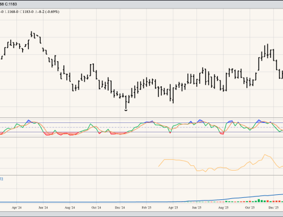
Task: Click the 'L1168-0' low price readout
Action: tap(11, 12)
